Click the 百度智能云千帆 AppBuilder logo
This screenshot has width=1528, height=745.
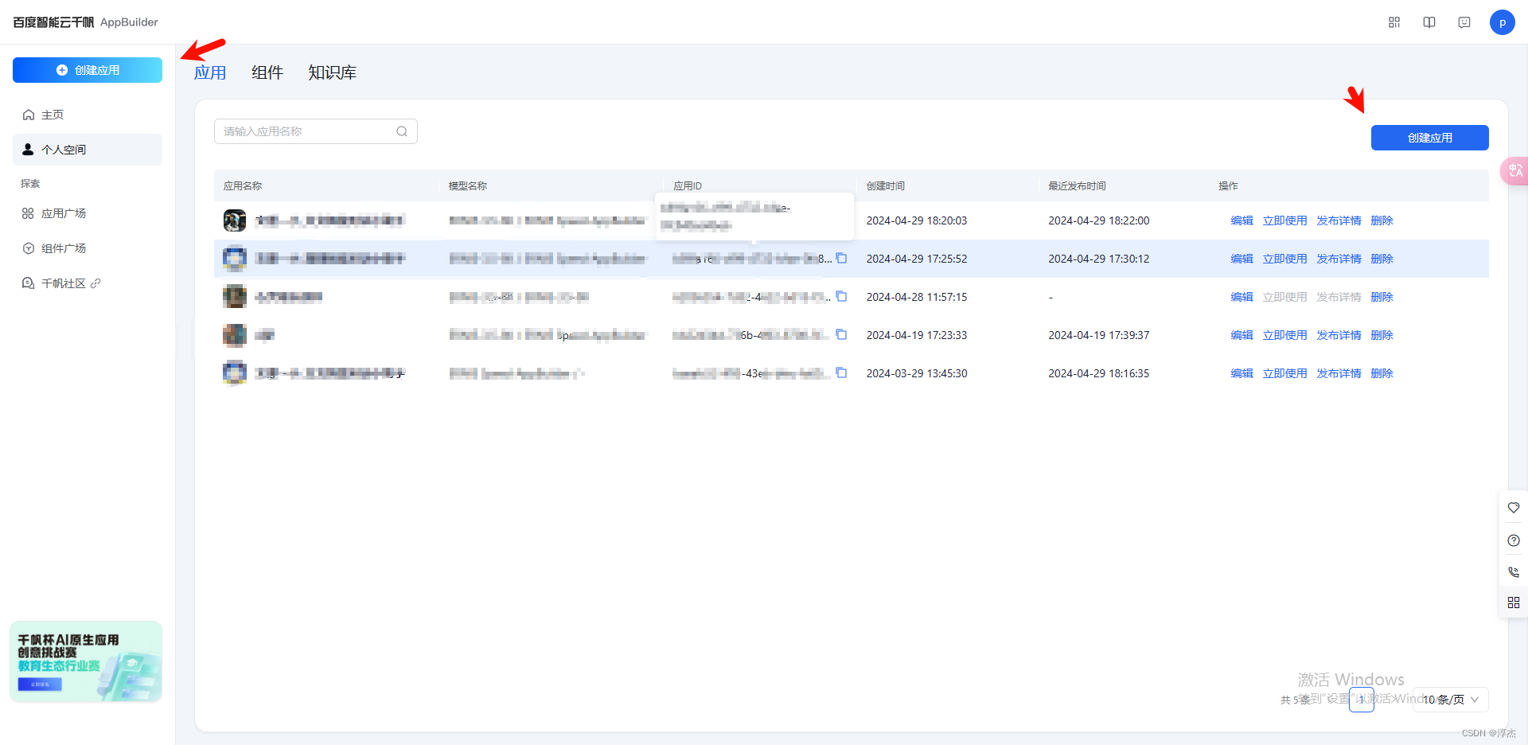pyautogui.click(x=85, y=22)
